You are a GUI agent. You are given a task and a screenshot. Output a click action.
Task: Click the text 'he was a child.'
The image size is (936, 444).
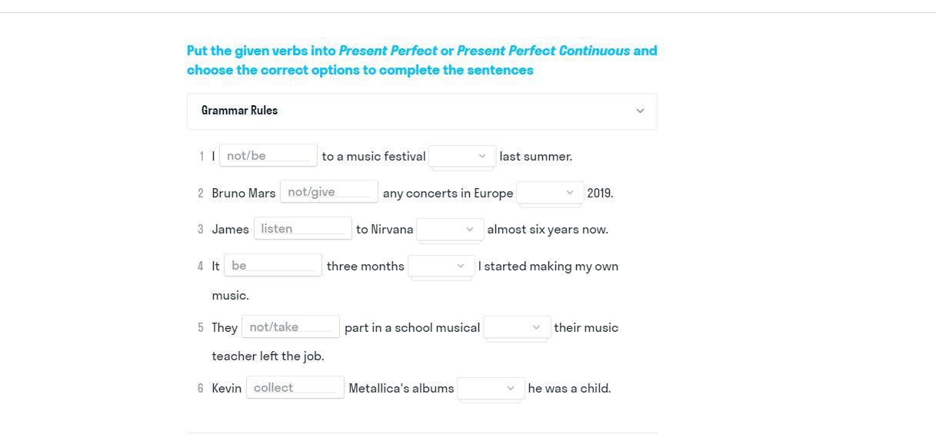pos(569,389)
